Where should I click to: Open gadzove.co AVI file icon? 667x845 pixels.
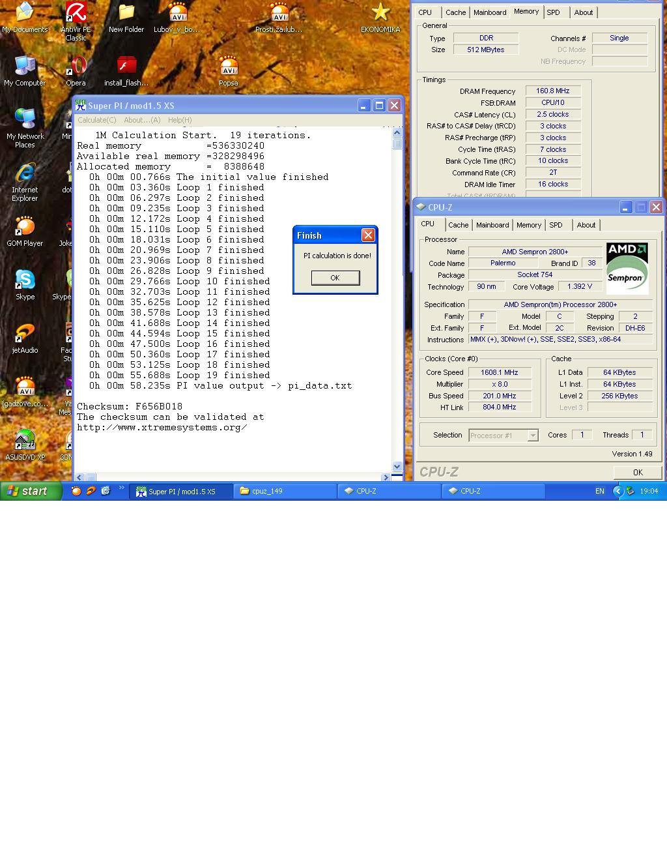coord(25,392)
